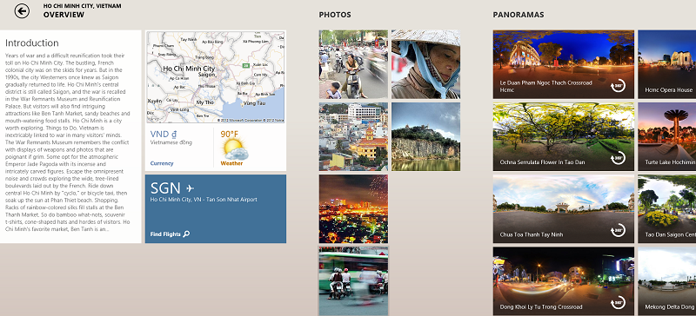Open photo of woman in conical hat
Screen dimensions: 696x316
tap(425, 64)
